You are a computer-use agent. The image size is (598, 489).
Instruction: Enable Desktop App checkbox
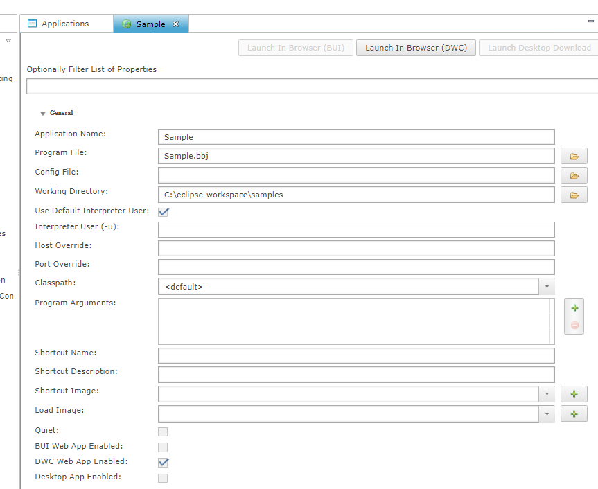[163, 478]
